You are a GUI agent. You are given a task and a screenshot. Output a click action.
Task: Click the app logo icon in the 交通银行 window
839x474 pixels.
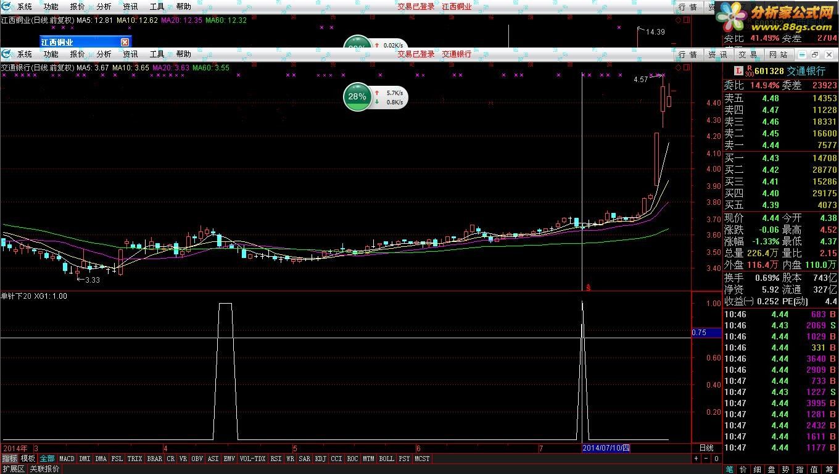7,54
